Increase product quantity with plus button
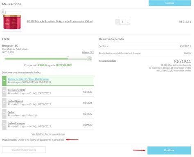194x157 pixels. click(x=128, y=22)
